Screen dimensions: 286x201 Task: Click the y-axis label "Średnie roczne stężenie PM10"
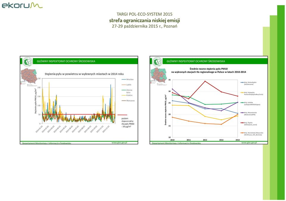[x=165, y=110]
